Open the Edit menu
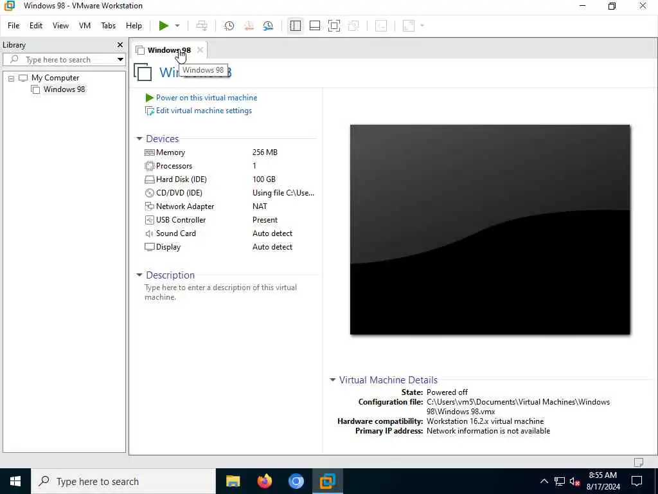This screenshot has width=658, height=494. [x=36, y=26]
